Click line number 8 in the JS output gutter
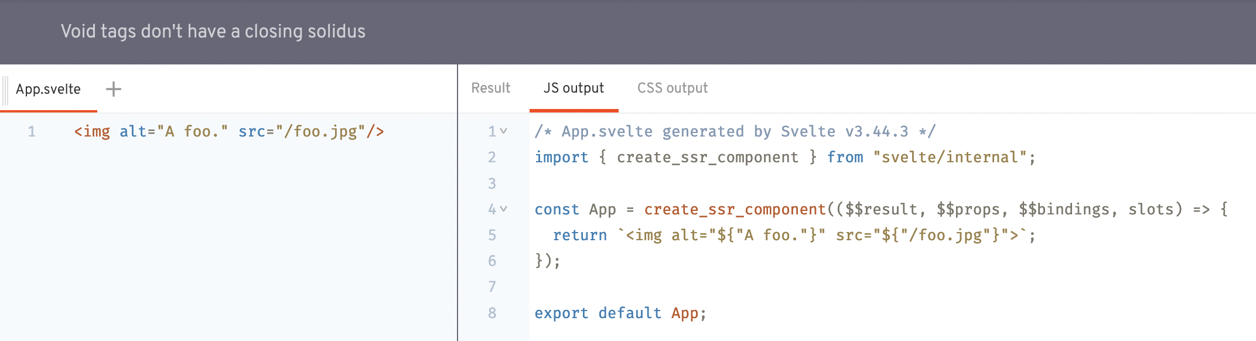 492,313
